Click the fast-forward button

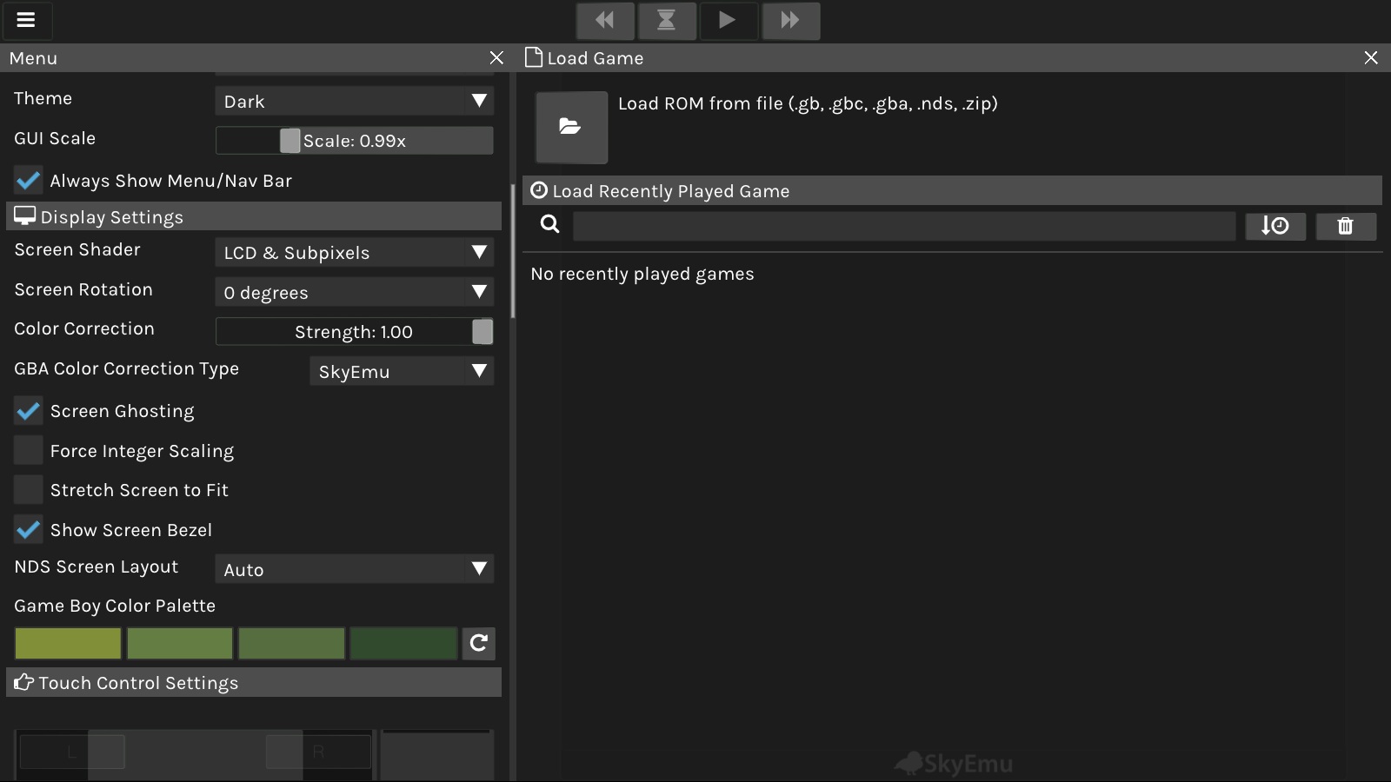[790, 20]
